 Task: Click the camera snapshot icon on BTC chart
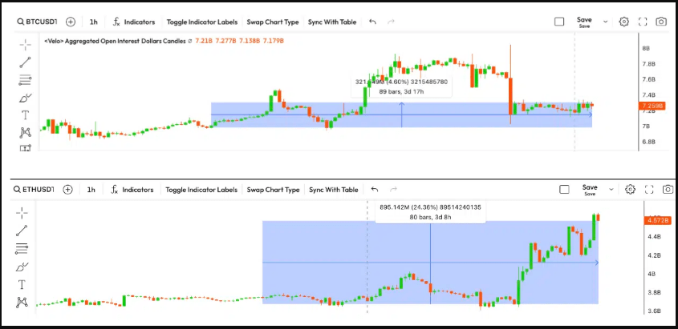(x=660, y=22)
